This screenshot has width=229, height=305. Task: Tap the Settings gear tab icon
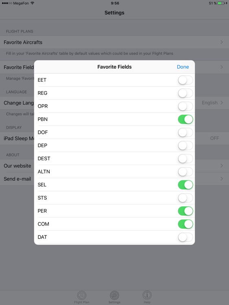(x=114, y=295)
